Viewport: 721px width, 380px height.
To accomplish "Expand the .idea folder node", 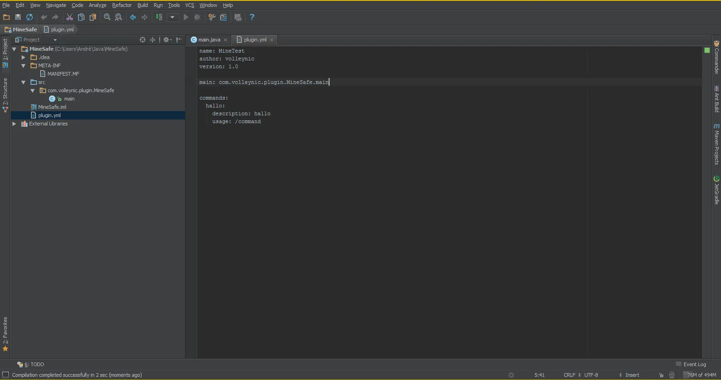I will 24,57.
